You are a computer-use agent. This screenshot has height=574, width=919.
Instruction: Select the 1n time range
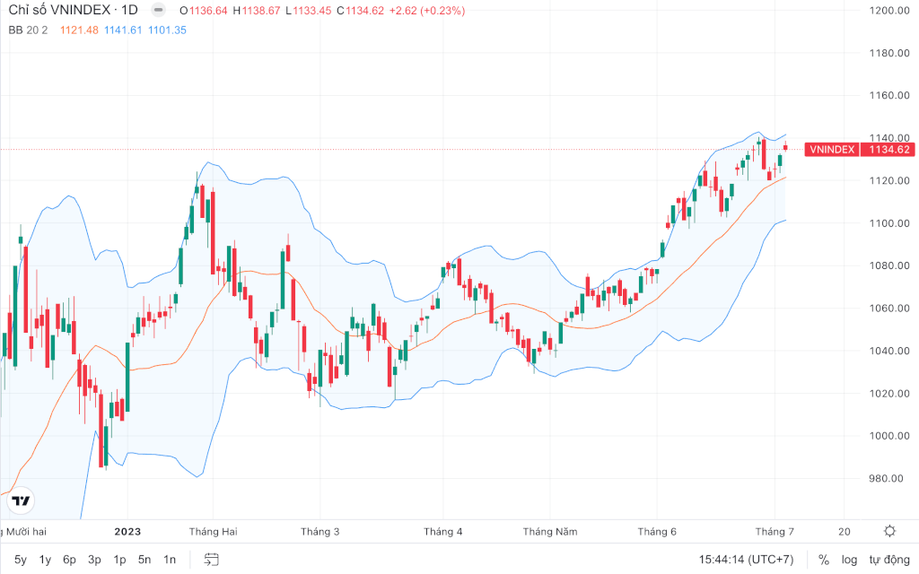click(170, 560)
